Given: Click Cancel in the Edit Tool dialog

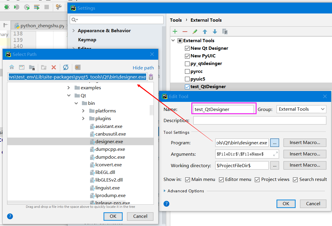Looking at the screenshot, I should click(313, 204).
